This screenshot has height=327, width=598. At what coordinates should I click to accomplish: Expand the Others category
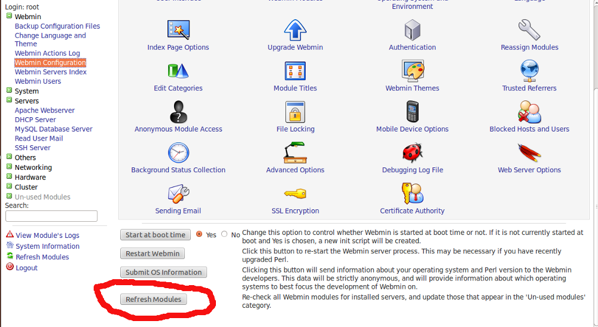coord(9,157)
